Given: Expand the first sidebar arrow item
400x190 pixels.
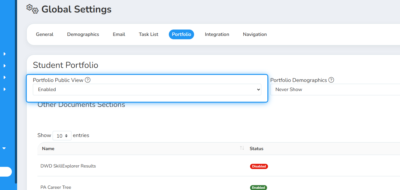Looking at the screenshot, I should click(5, 54).
